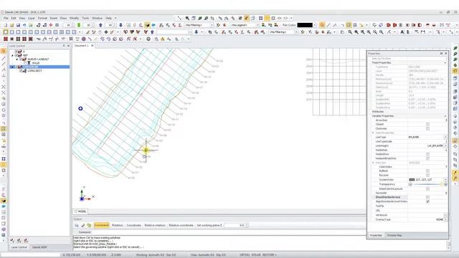
Task: Click the green leaf icon atop right sidebar
Action: pos(455,48)
